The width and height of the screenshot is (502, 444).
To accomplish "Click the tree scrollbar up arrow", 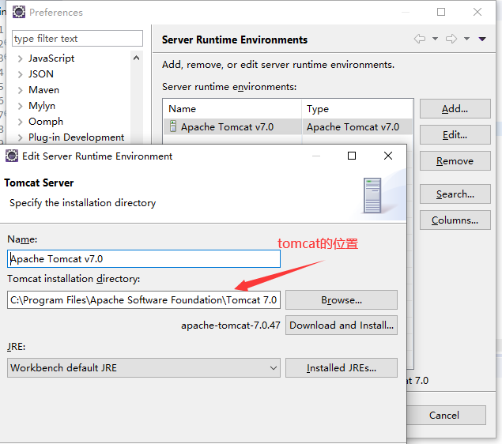I will coord(137,58).
